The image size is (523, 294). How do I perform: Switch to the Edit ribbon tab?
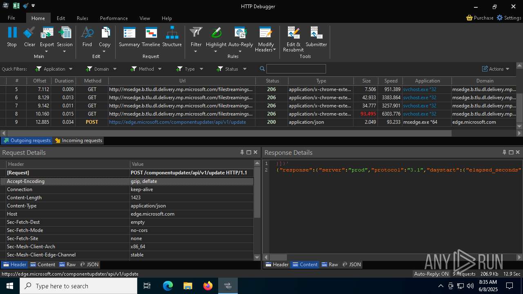[61, 18]
